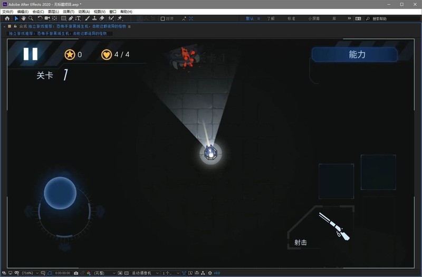Click the 搜索帮助 search field
This screenshot has width=422, height=277.
[x=392, y=18]
